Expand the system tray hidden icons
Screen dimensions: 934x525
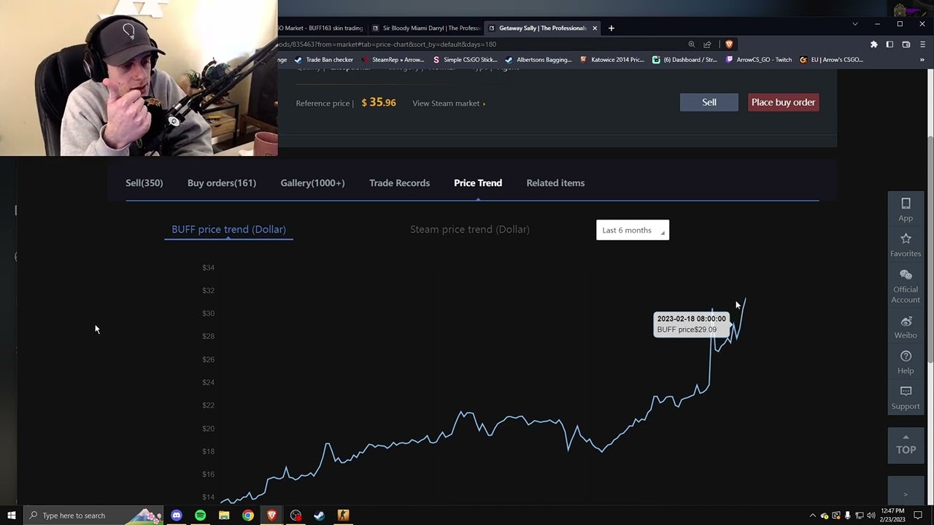coord(813,516)
